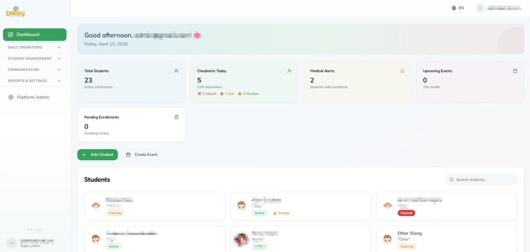Click the Checked In Today user-check icon
This screenshot has height=252, width=530.
[x=289, y=71]
